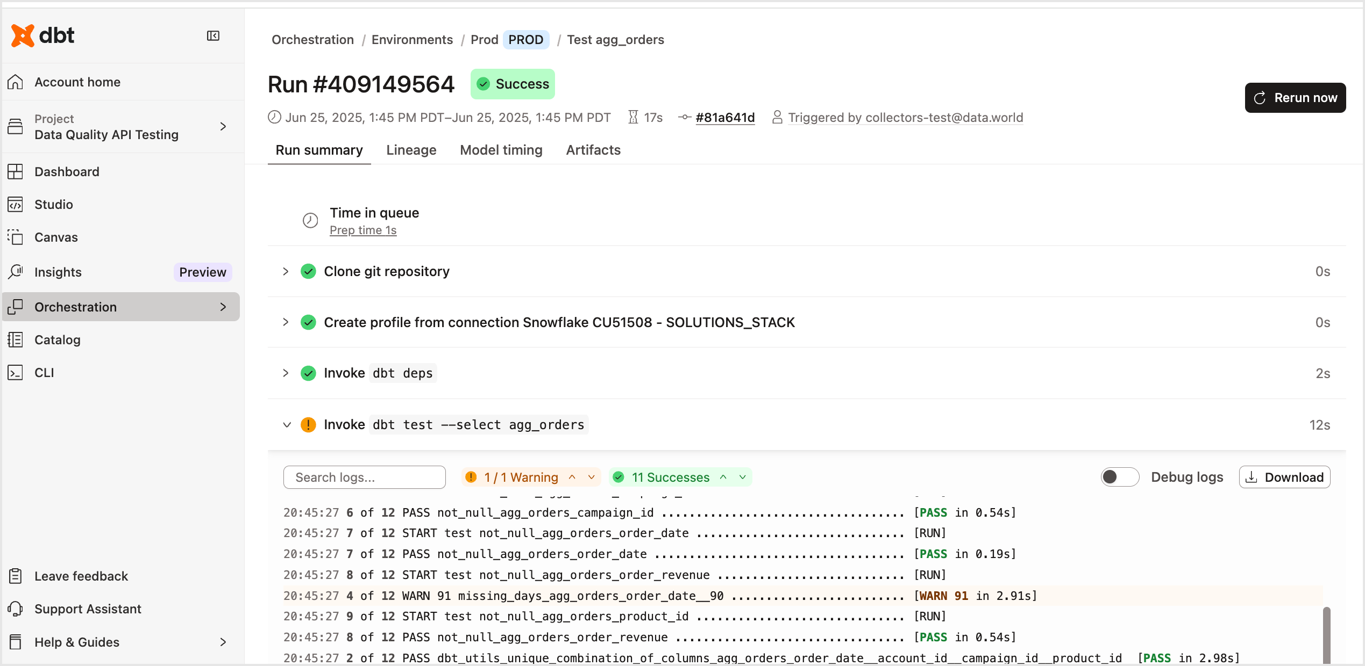Click Triggered by collectors-test@data.world
Viewport: 1365px width, 666px height.
point(905,117)
